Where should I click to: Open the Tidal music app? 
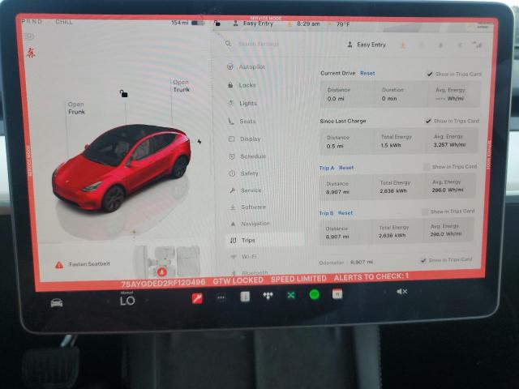click(268, 295)
